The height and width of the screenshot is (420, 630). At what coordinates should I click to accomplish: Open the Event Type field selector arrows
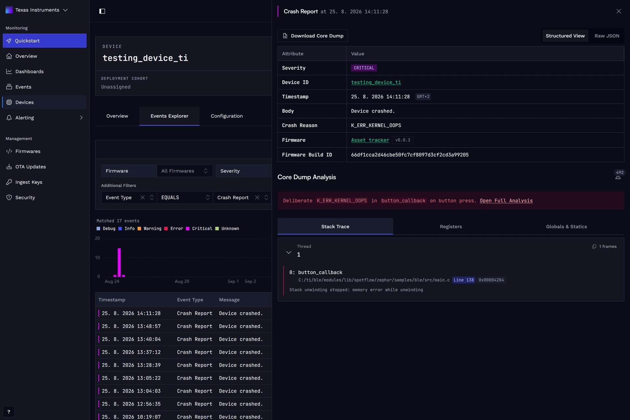point(152,198)
